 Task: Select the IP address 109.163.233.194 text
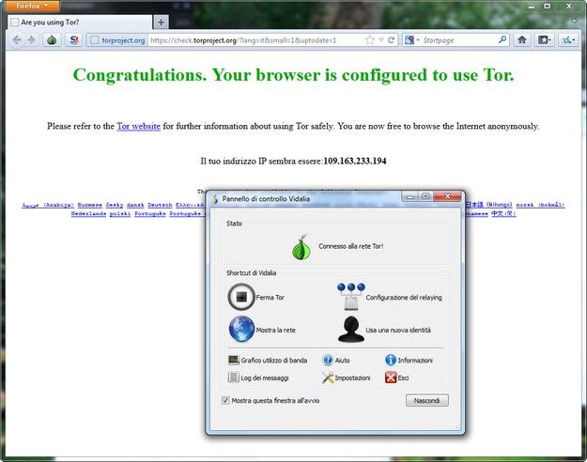pyautogui.click(x=355, y=161)
